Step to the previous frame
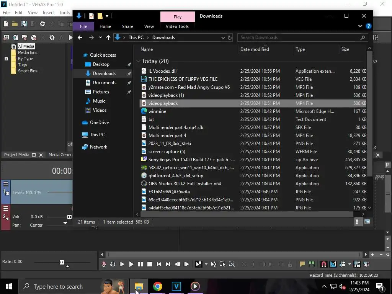The width and height of the screenshot is (392, 294). point(177,264)
